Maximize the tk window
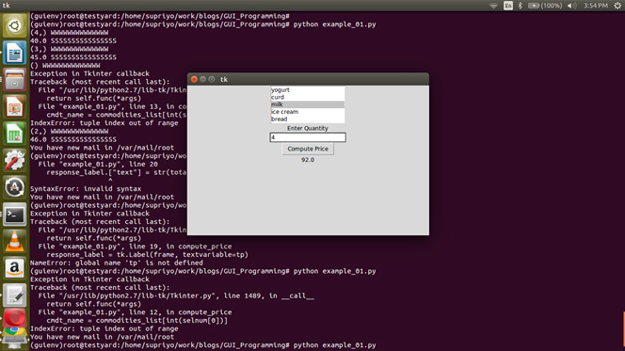625x351 pixels. [x=212, y=79]
